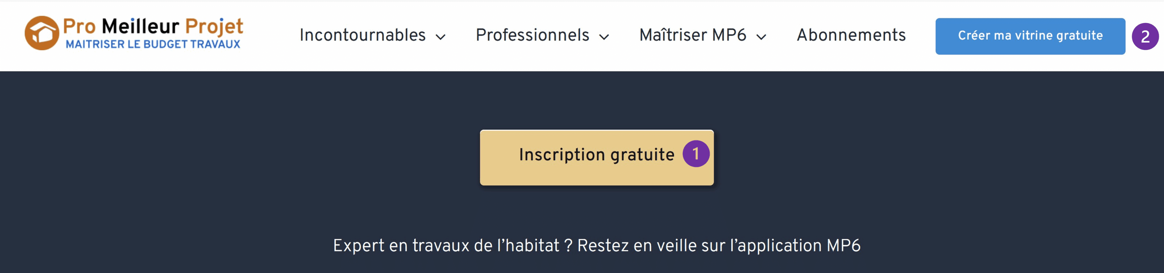Click Créer ma vitrine gratuite
The image size is (1164, 273).
click(1030, 36)
